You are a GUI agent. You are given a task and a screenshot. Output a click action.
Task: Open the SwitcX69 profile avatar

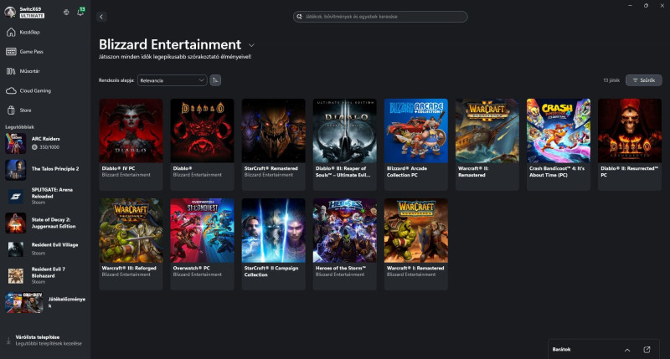pyautogui.click(x=10, y=13)
